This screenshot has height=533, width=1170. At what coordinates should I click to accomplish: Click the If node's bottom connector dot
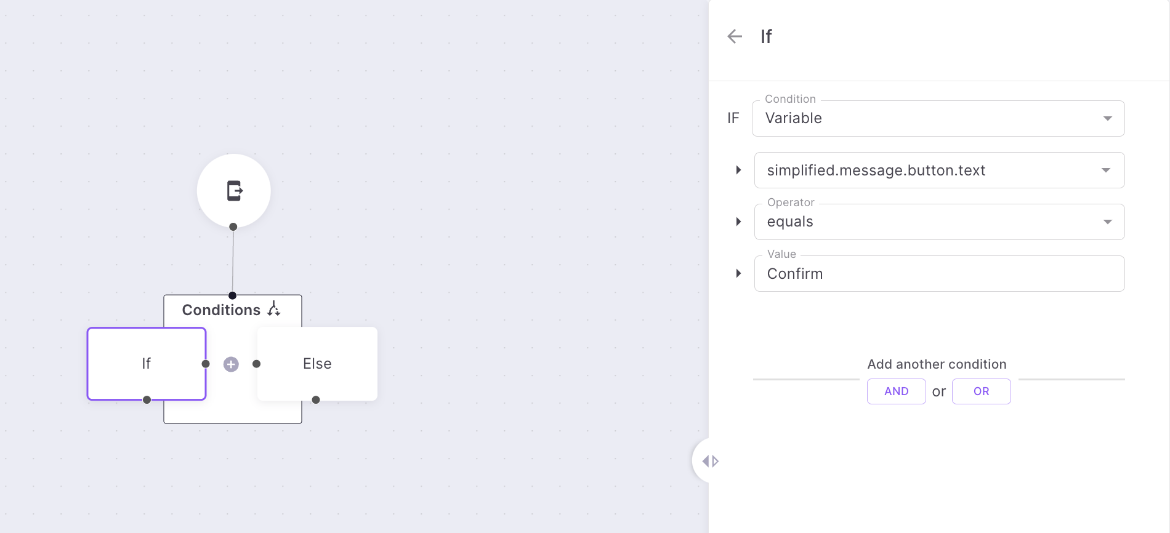[147, 400]
